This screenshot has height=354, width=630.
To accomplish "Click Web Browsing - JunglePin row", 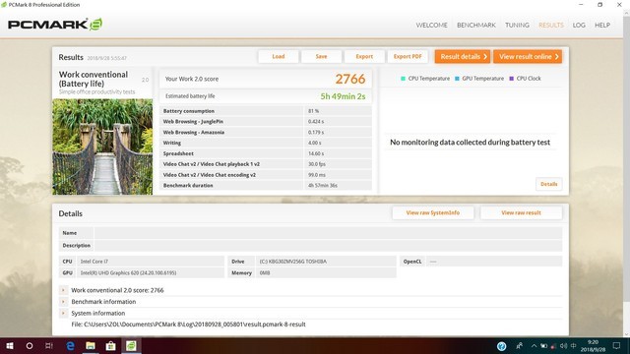I will tap(266, 122).
